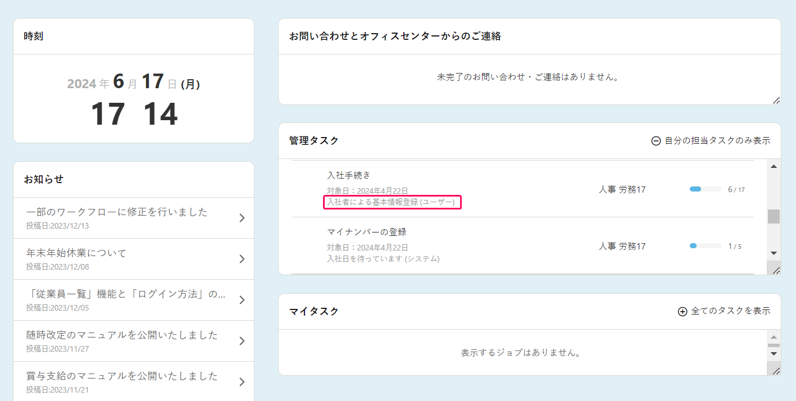Click 投稿日:2023/11/27 date text

(x=57, y=349)
